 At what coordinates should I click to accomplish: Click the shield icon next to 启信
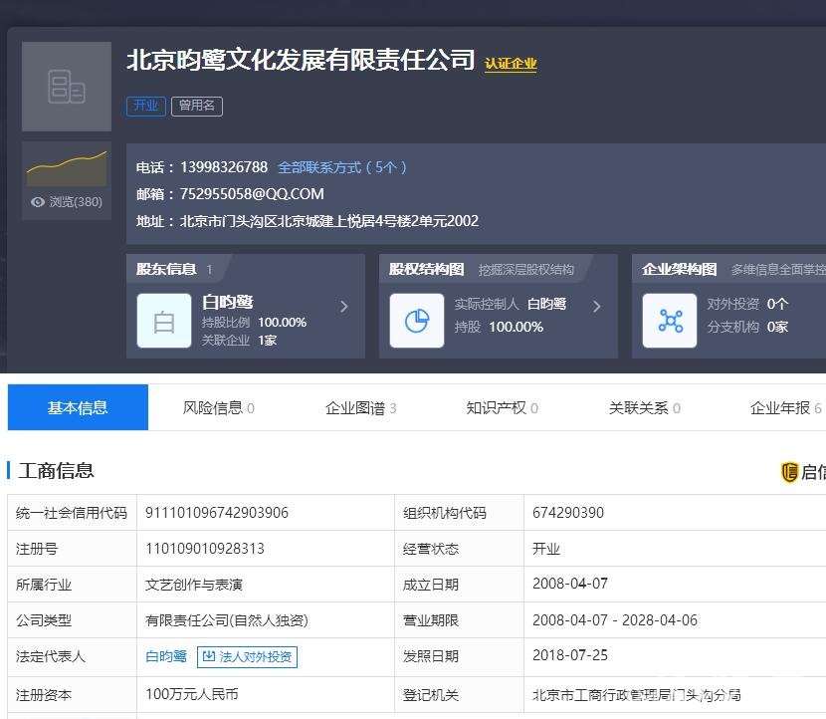tap(788, 472)
